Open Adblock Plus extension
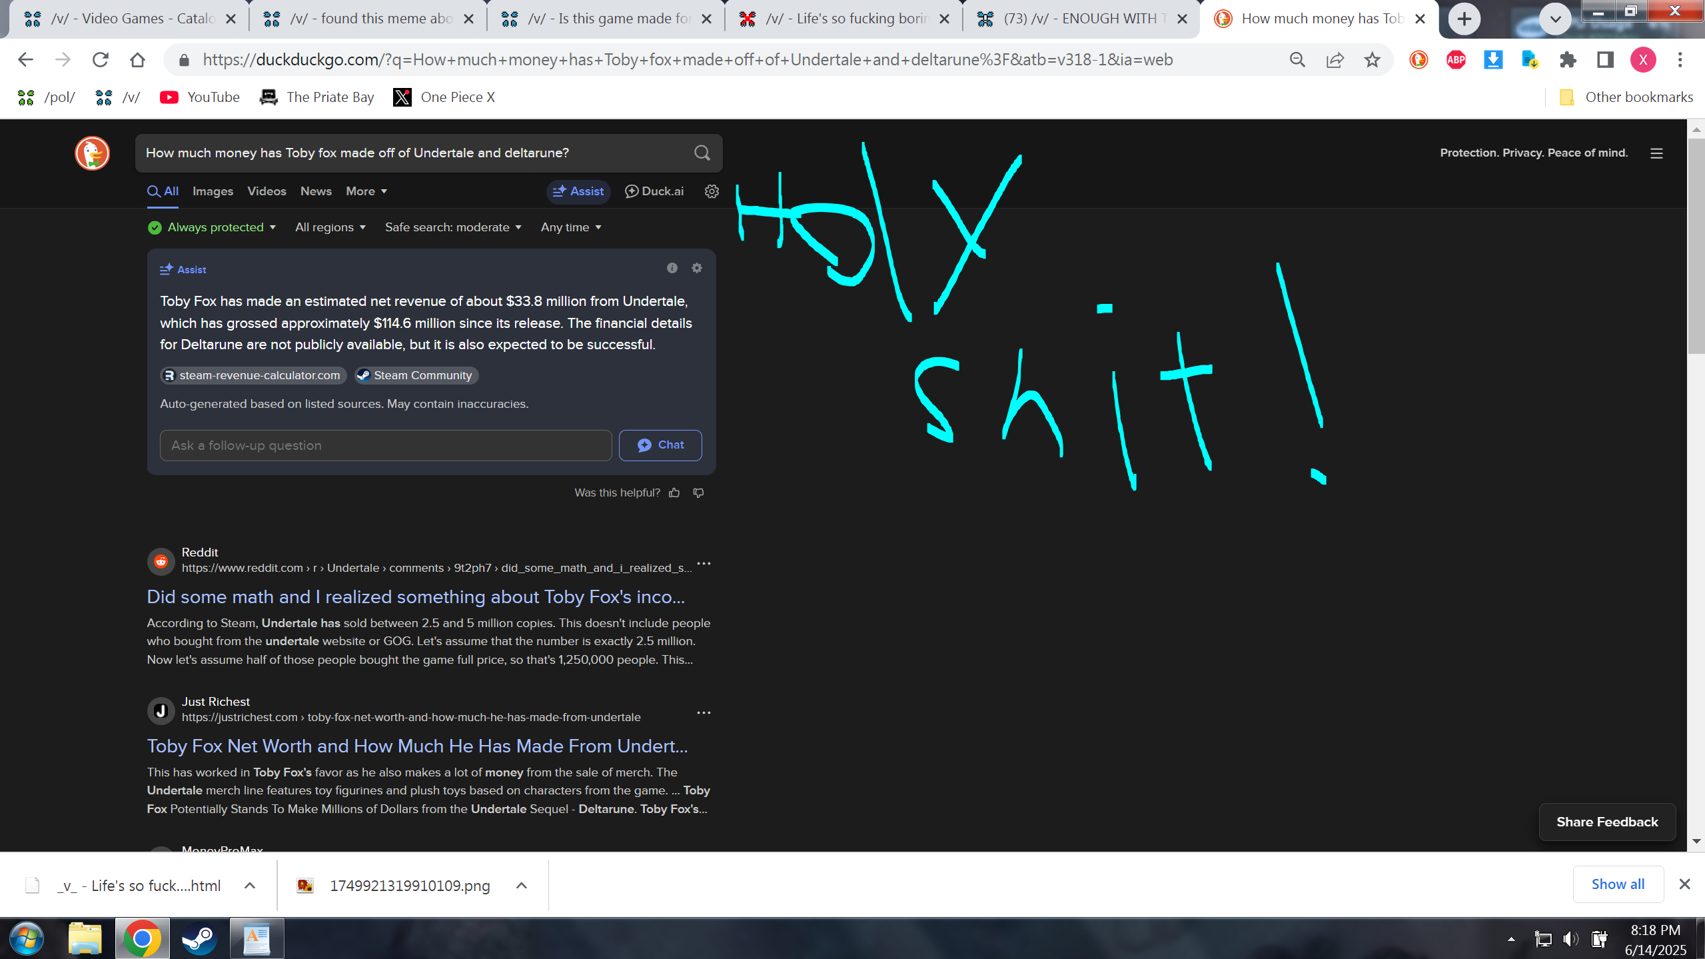Viewport: 1705px width, 959px height. pos(1456,60)
